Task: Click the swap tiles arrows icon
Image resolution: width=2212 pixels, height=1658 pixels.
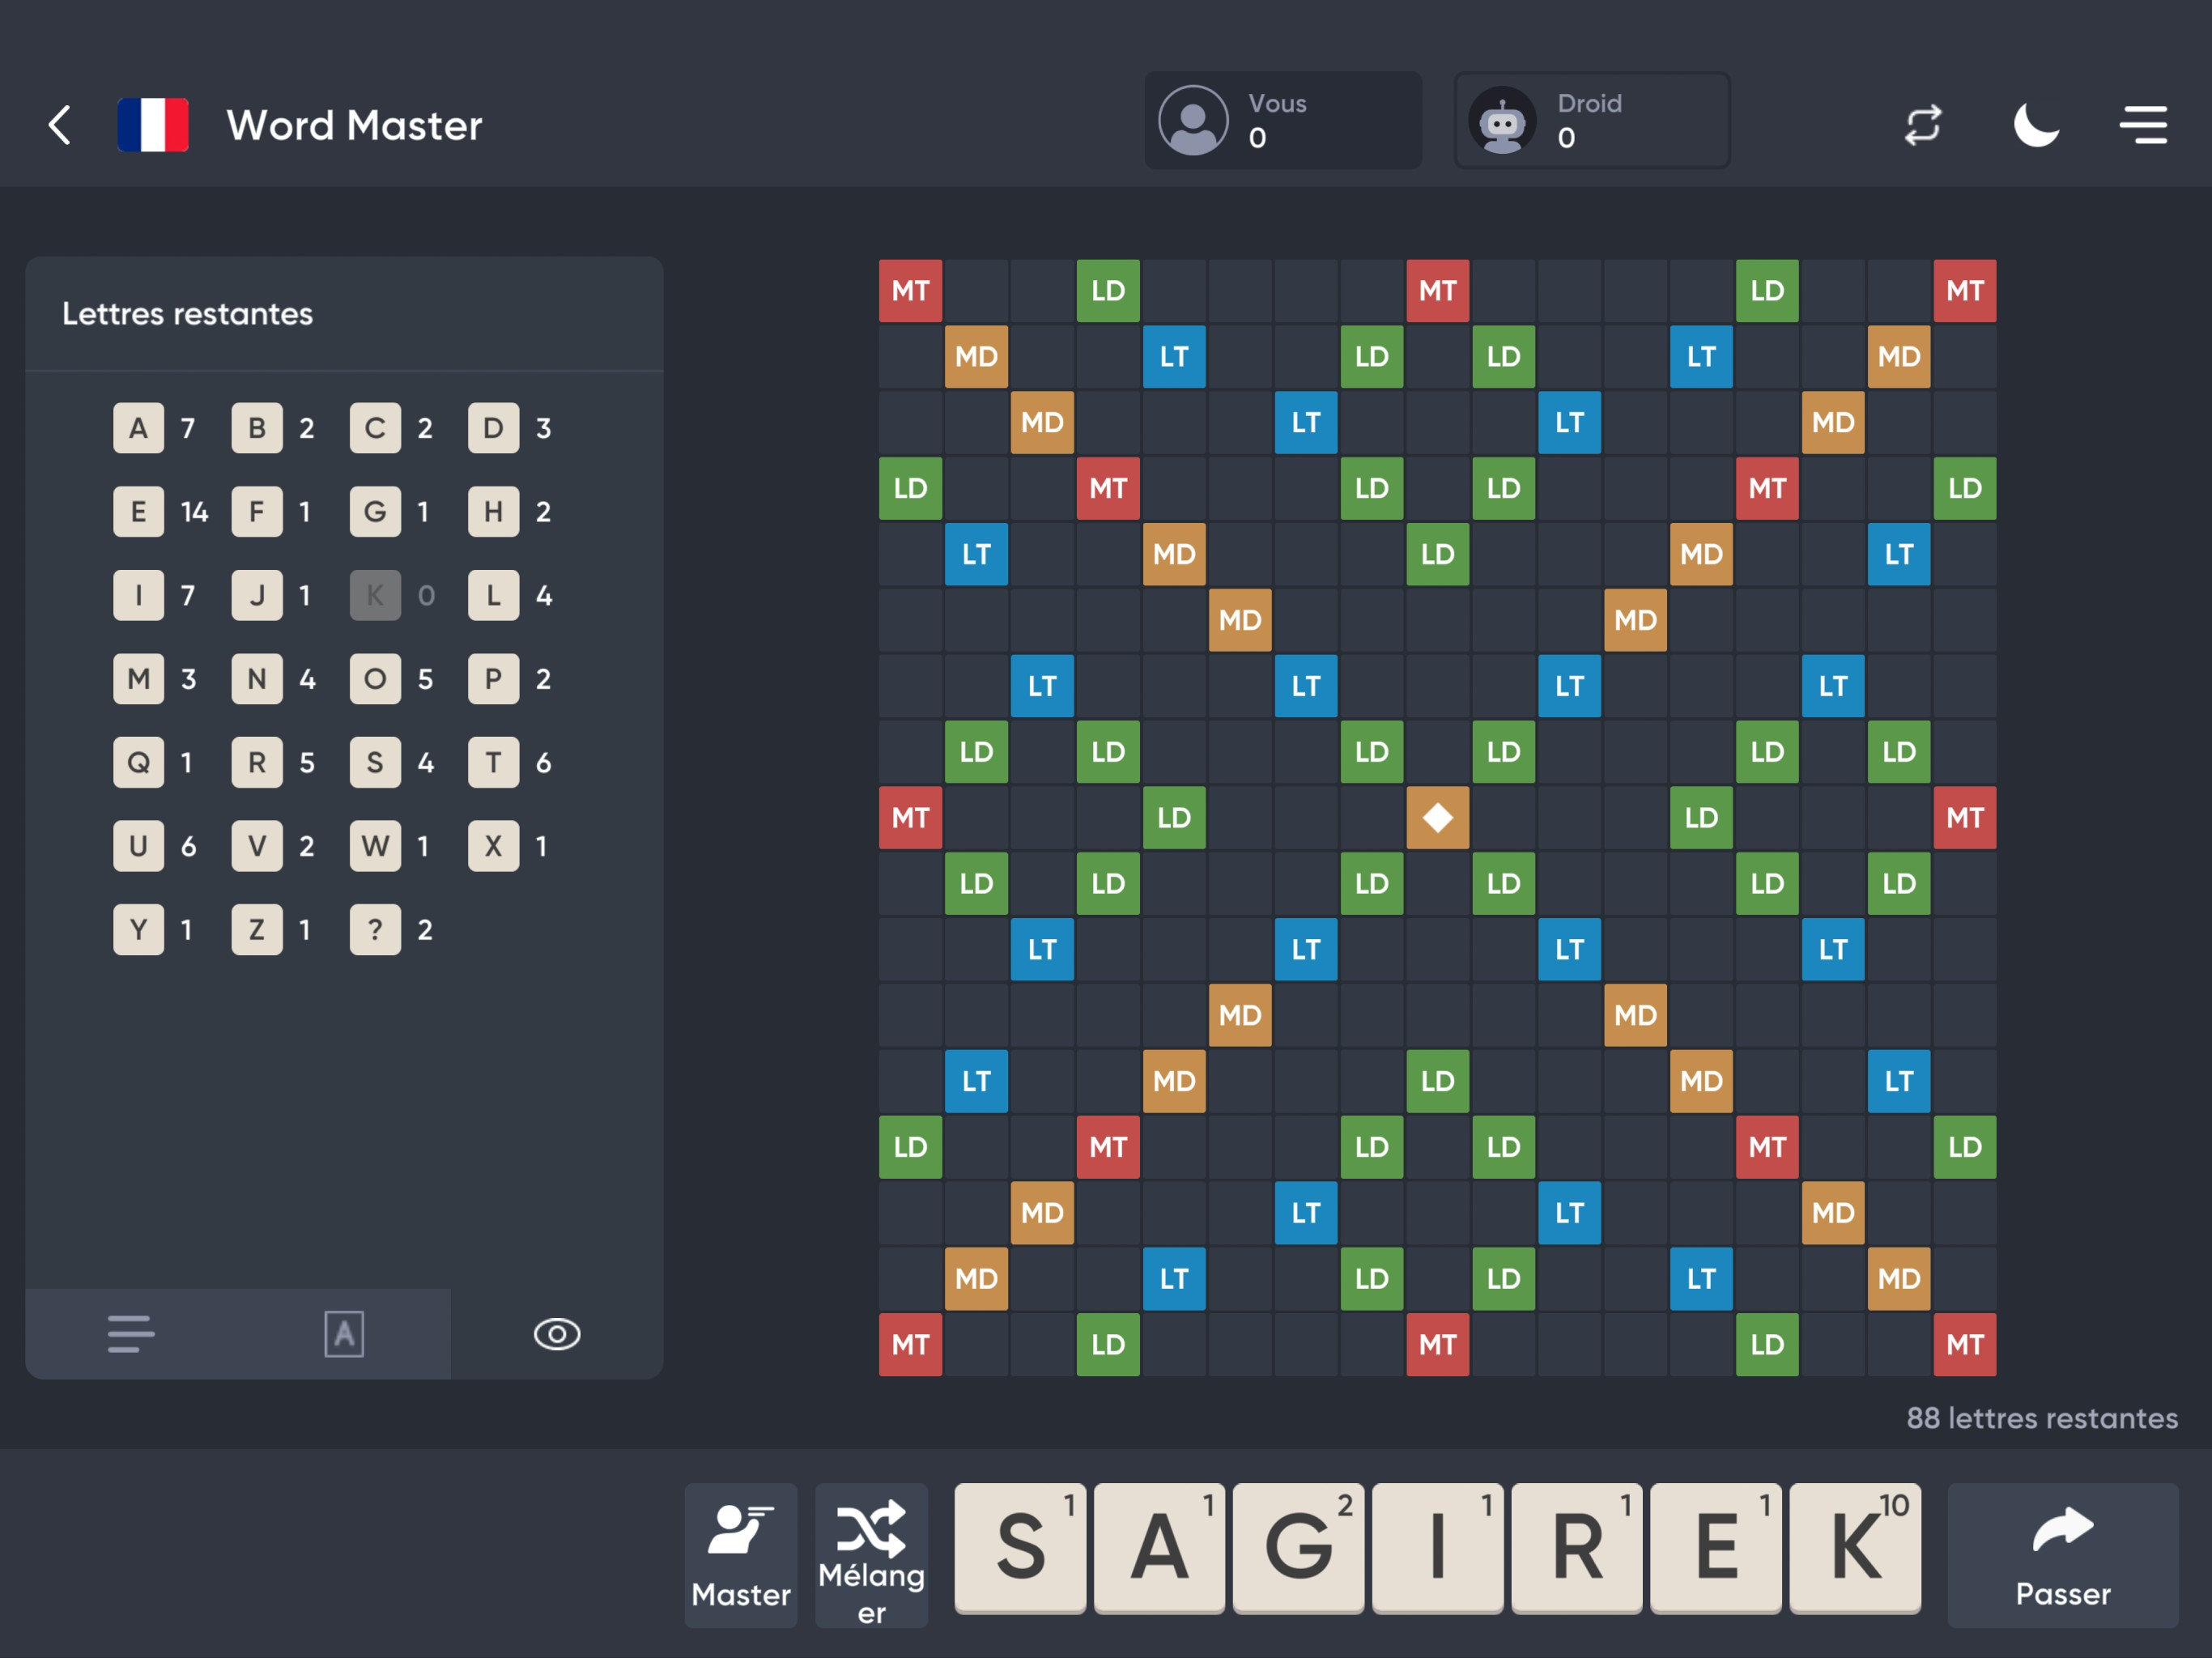Action: click(x=1921, y=125)
